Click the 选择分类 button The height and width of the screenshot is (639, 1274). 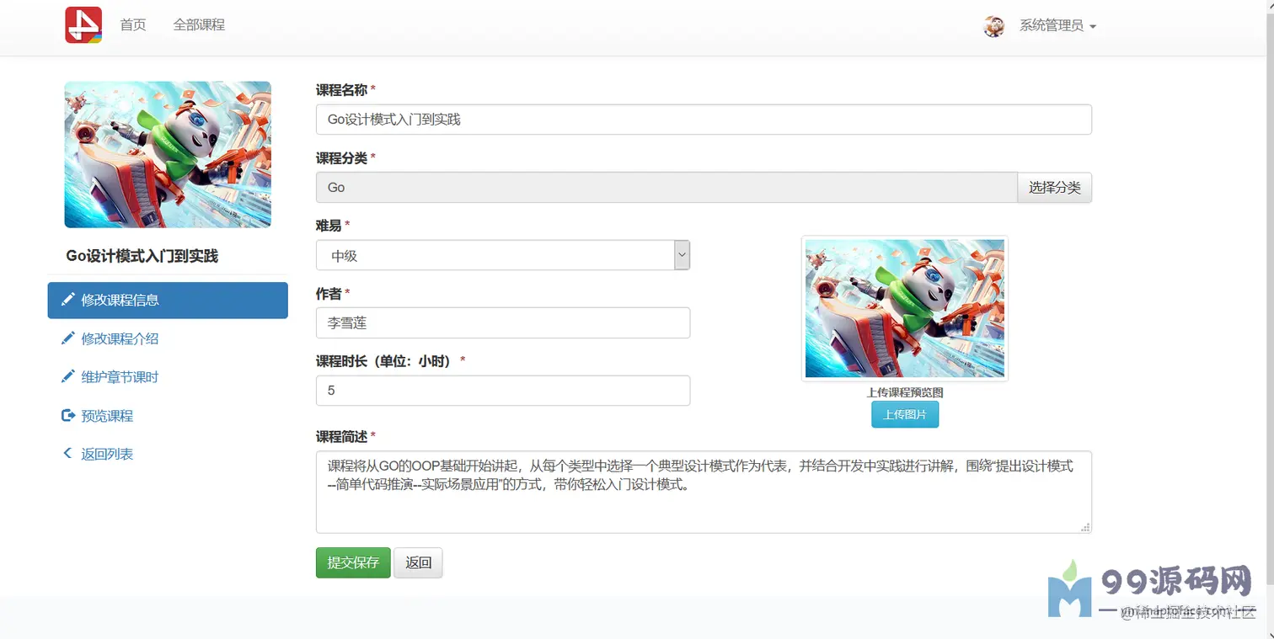pos(1054,188)
